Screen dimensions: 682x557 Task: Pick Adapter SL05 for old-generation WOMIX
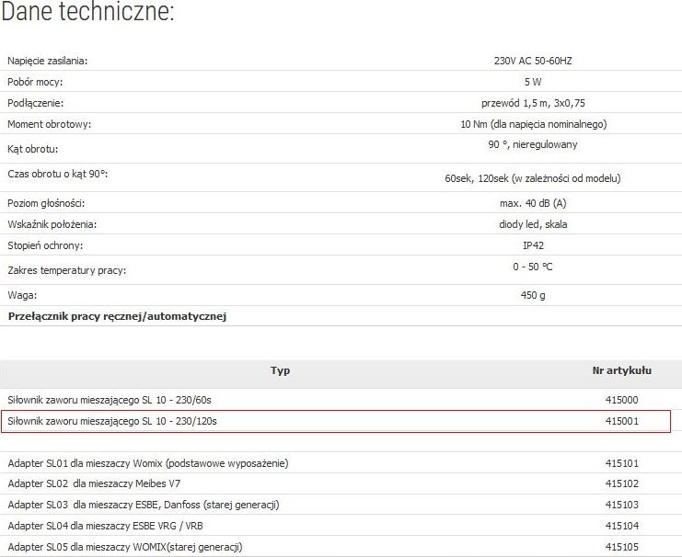point(125,546)
